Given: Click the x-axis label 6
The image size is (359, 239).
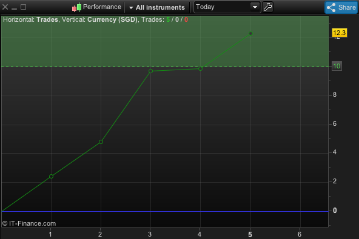Looking at the screenshot, I should click(x=300, y=234).
